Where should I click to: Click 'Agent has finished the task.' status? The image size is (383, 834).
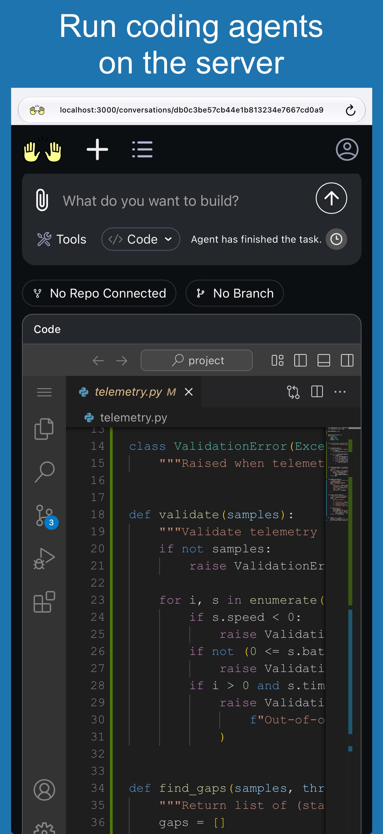pyautogui.click(x=256, y=239)
